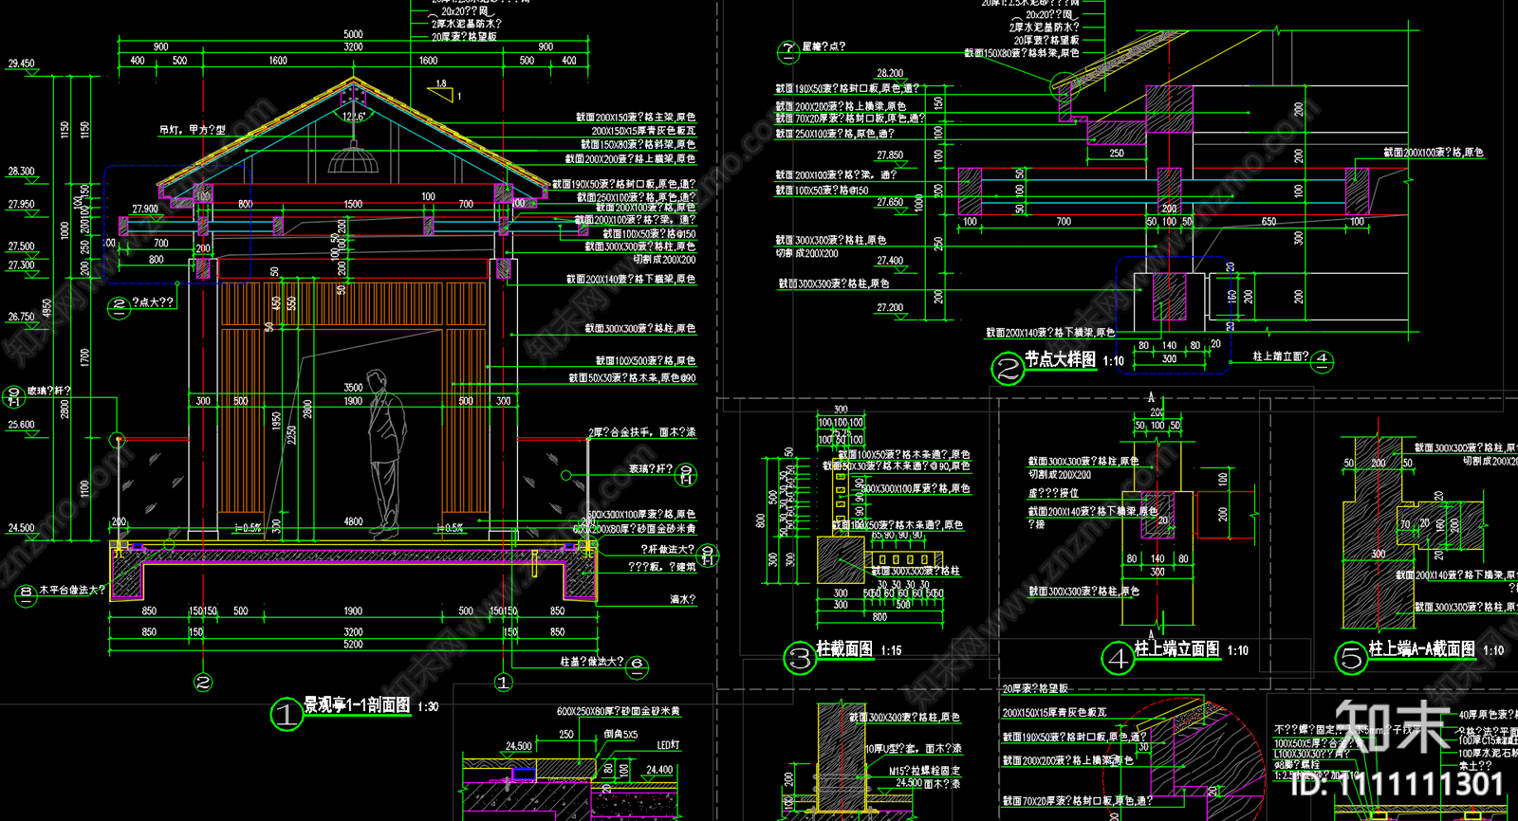Select the note '200X150X15厚青灰色板瓦' in section 1-1
This screenshot has height=821, width=1518.
click(643, 131)
